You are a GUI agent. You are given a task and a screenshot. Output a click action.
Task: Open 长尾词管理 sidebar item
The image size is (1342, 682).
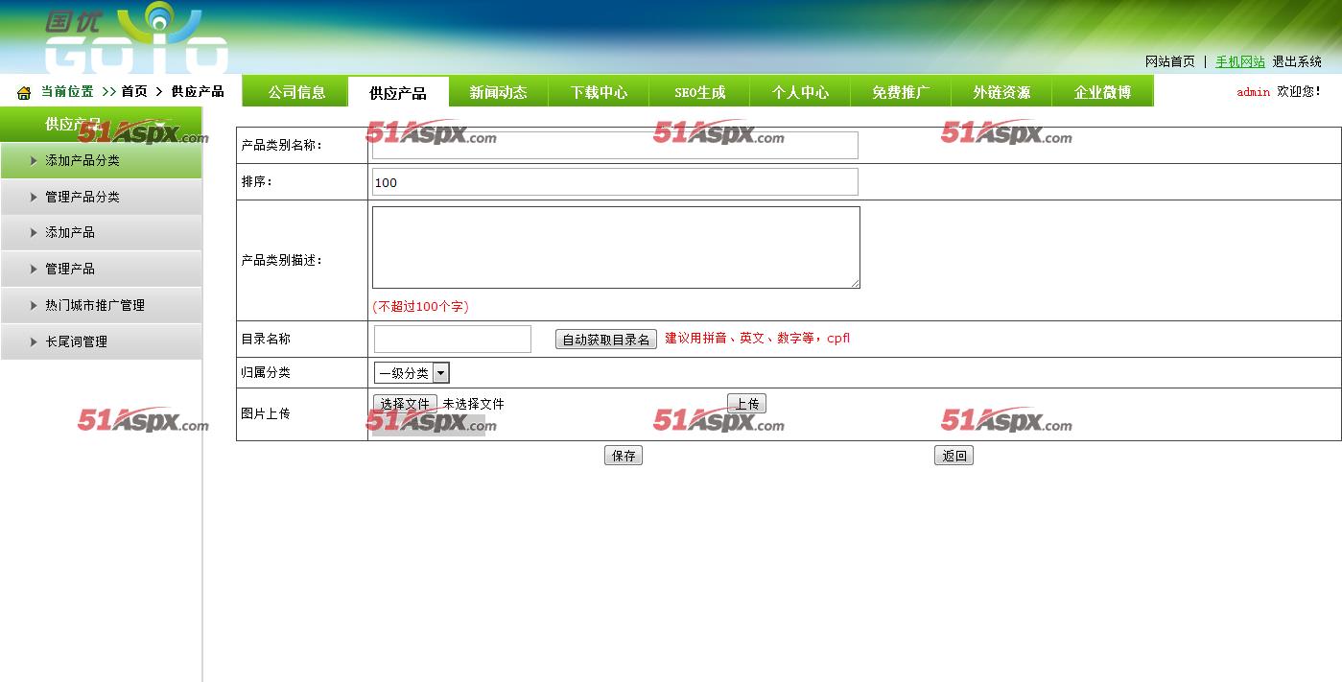click(x=101, y=341)
